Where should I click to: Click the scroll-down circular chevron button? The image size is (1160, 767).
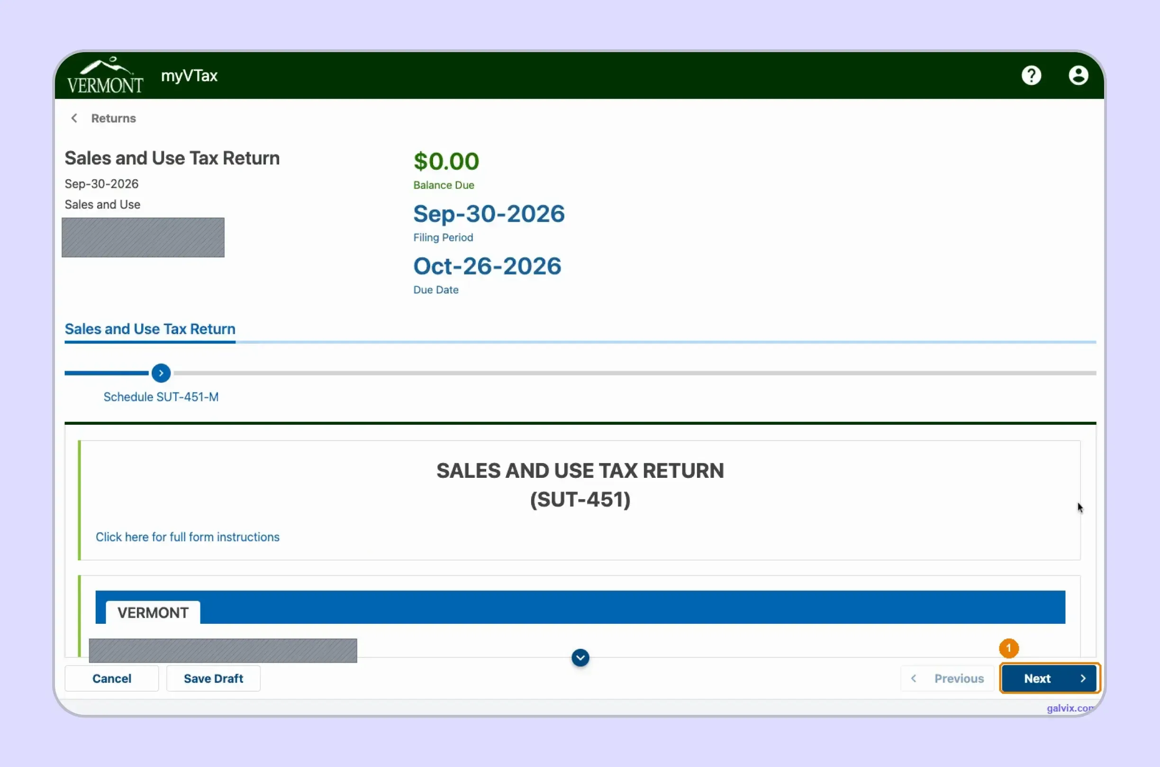(x=580, y=657)
